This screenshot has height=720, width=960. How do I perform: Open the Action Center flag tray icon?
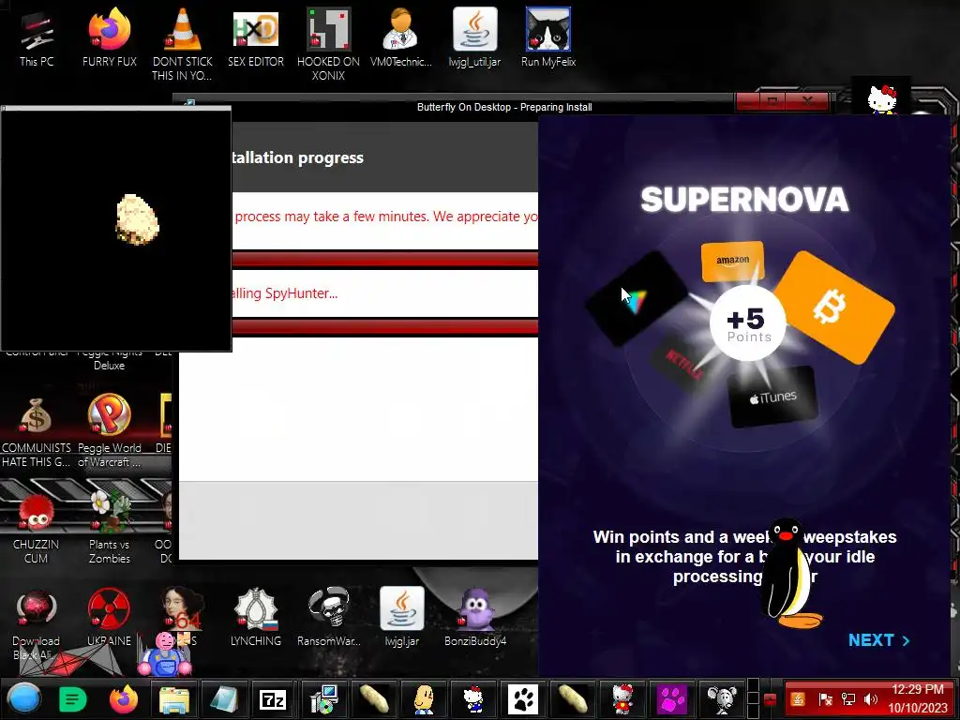click(825, 699)
